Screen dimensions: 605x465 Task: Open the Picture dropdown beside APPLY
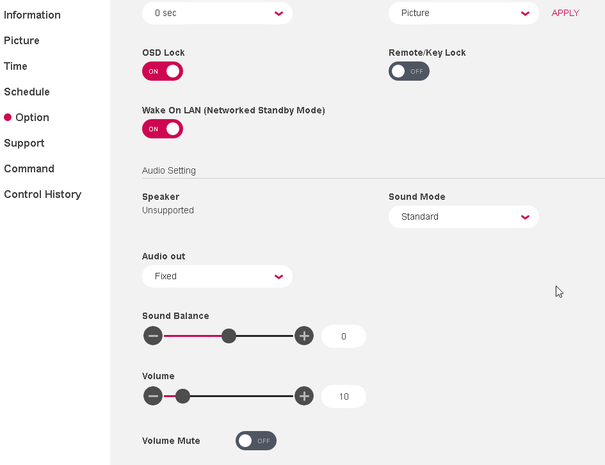click(x=464, y=13)
